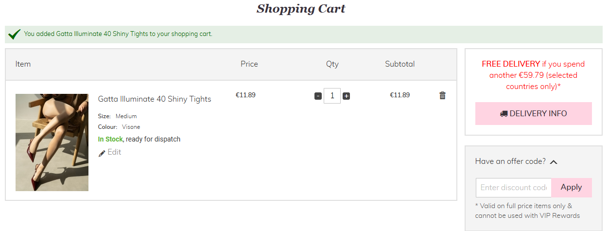
Task: Click the Qty column header
Action: (x=332, y=64)
